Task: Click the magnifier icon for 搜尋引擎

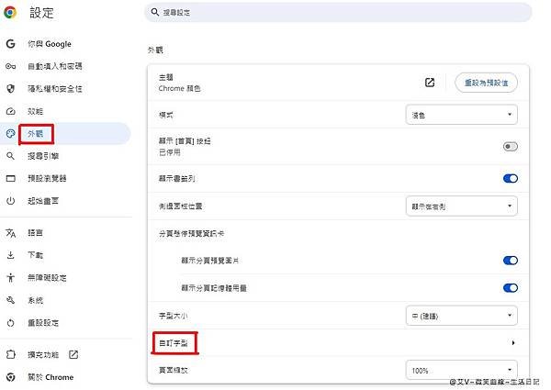Action: (x=10, y=156)
